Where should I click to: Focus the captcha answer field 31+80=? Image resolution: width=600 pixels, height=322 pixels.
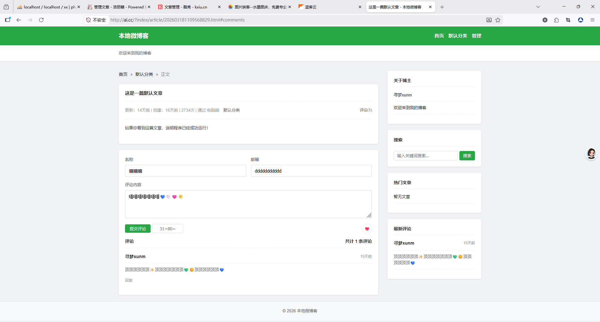point(167,229)
